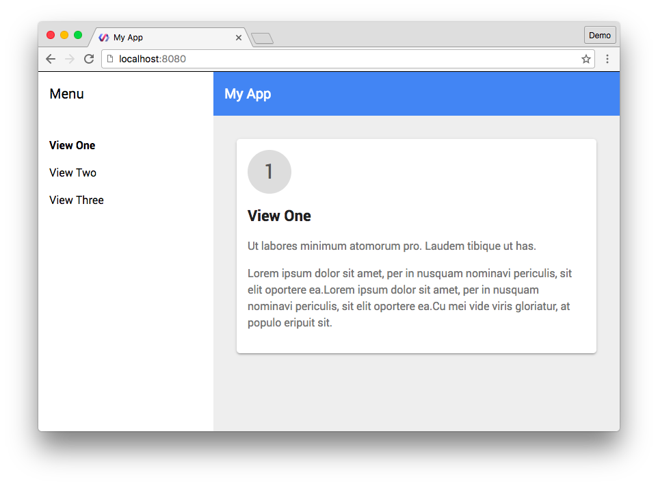This screenshot has height=486, width=658.
Task: Click the My App header title
Action: click(x=248, y=94)
